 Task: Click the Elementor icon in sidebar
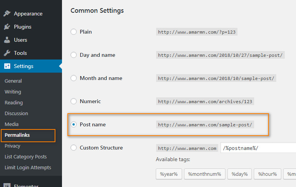pos(7,185)
